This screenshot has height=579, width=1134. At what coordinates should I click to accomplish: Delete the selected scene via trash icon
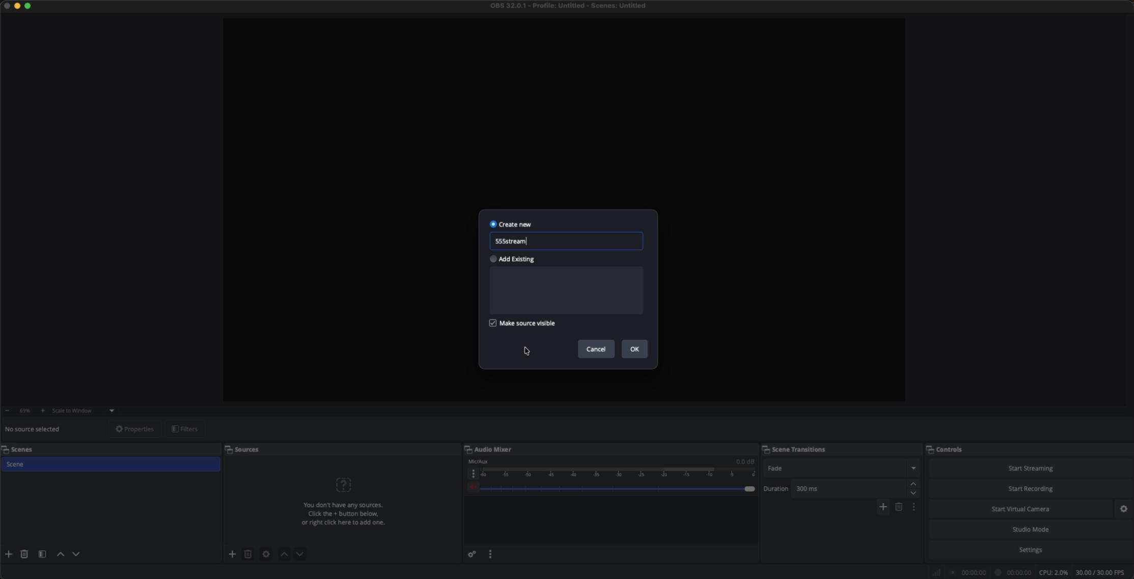24,554
